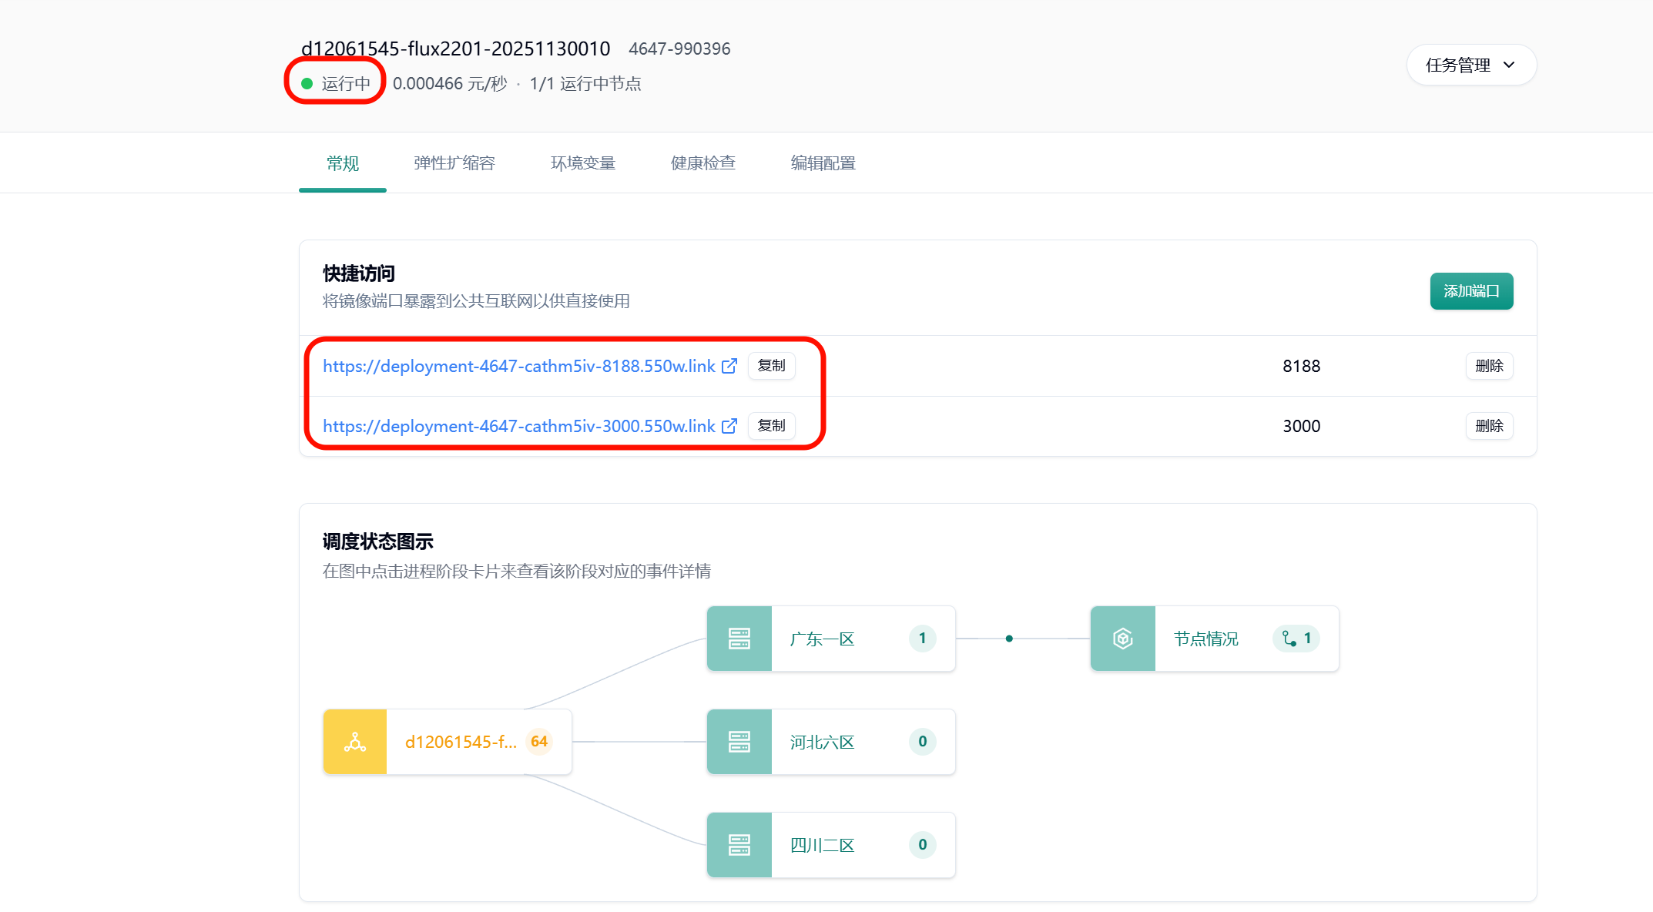This screenshot has height=912, width=1653.
Task: Open the deployment 8188.550w.link URL
Action: coord(518,367)
